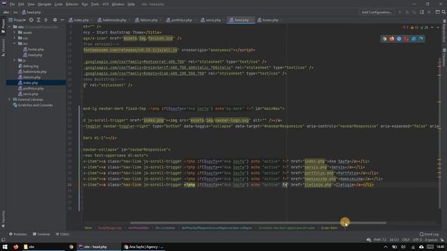Select portfolyo.php in the project tree
The width and height of the screenshot is (447, 251).
[31, 89]
